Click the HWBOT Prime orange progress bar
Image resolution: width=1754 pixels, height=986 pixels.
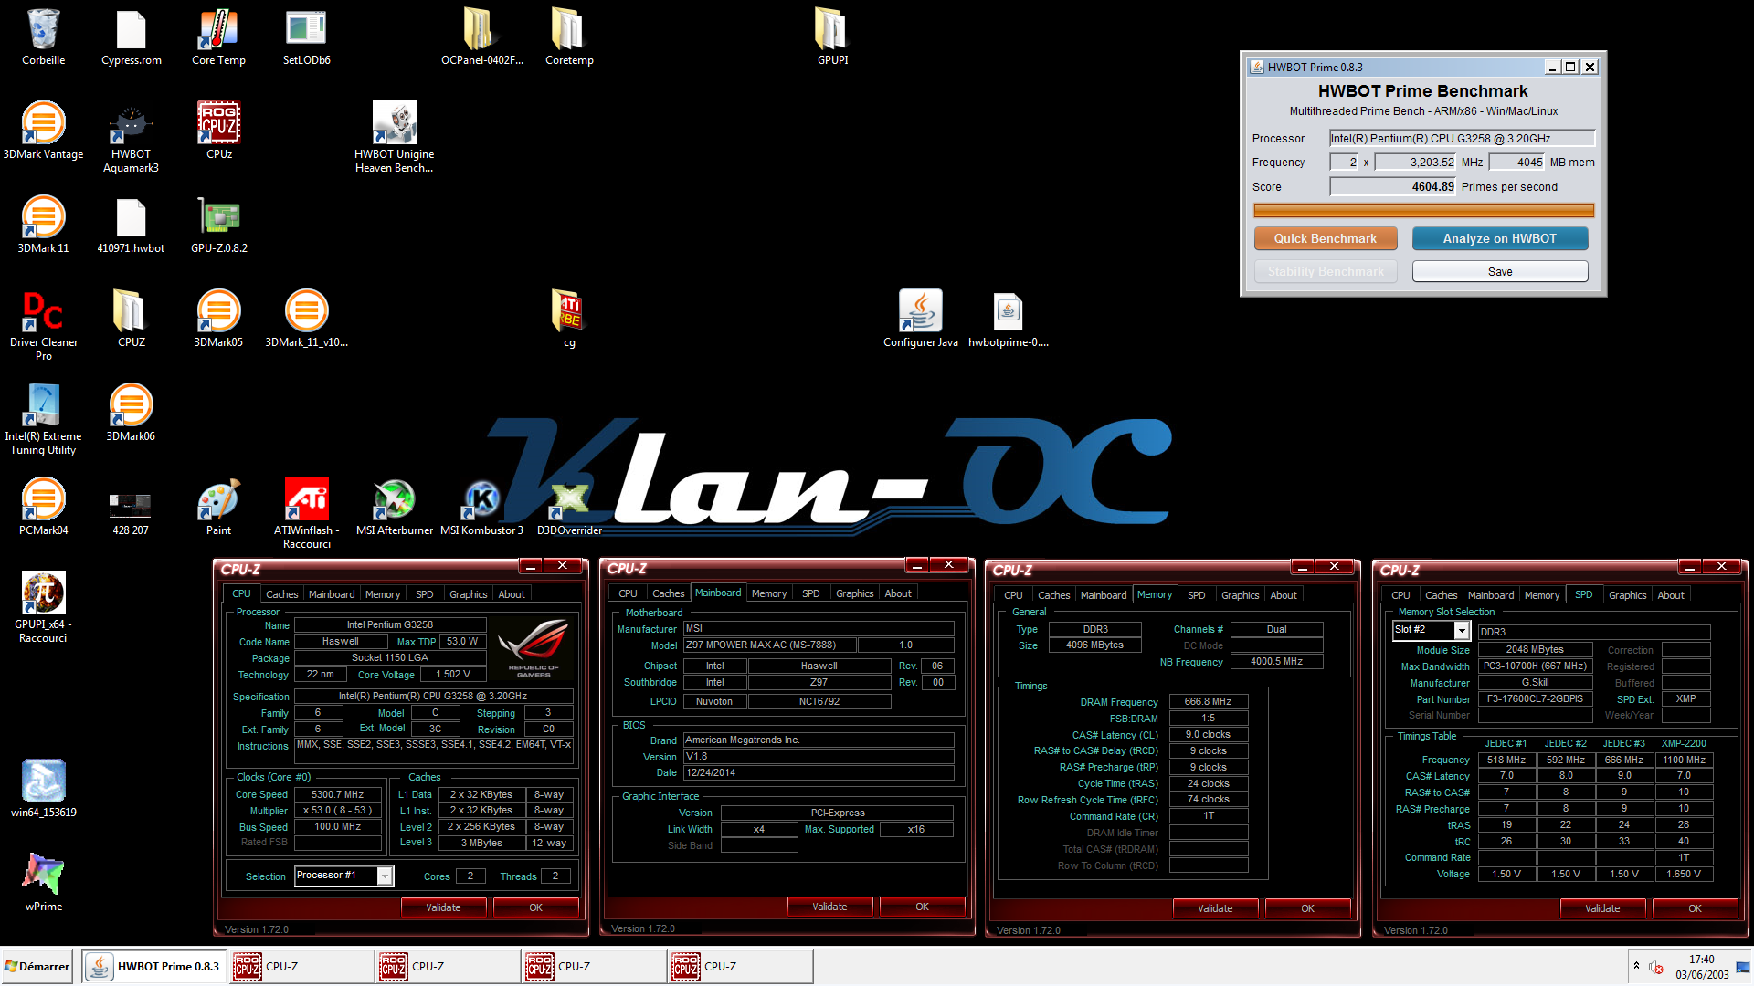(1423, 211)
